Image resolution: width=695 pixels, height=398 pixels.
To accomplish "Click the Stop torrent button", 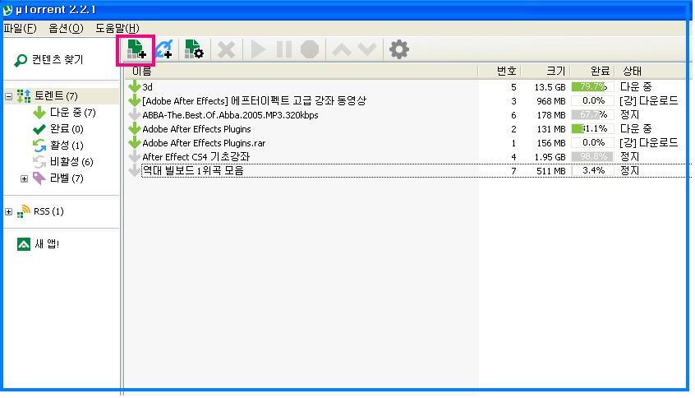I will pos(310,49).
